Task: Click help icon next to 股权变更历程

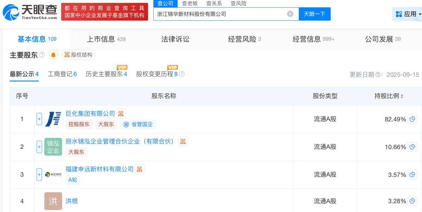Action: (182, 74)
